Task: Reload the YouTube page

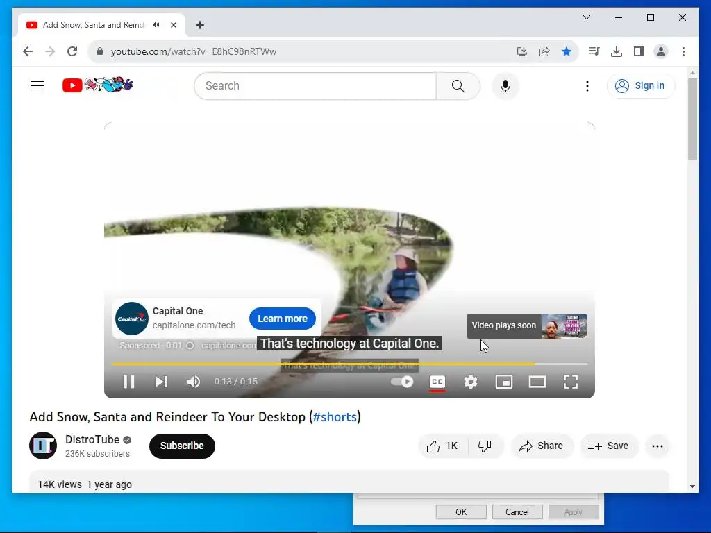Action: click(x=72, y=51)
